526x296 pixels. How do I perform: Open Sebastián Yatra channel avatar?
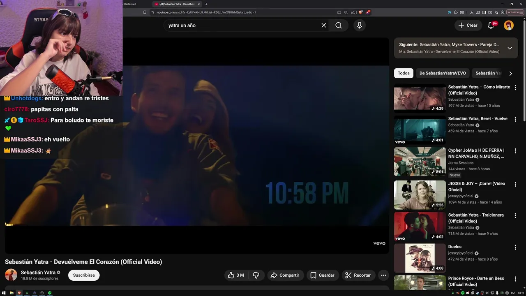[11, 275]
